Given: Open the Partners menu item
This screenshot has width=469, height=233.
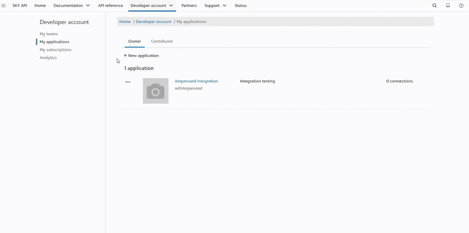Looking at the screenshot, I should coord(189,5).
